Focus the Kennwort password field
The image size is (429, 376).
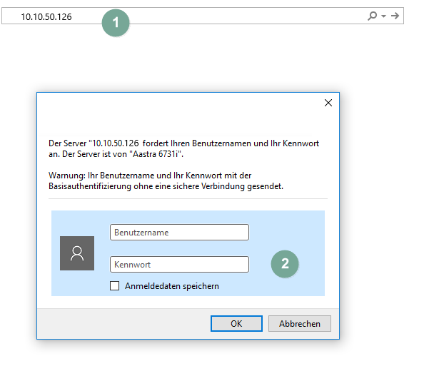179,264
